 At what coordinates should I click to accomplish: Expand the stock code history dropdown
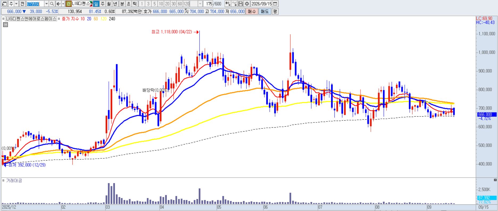47,4
